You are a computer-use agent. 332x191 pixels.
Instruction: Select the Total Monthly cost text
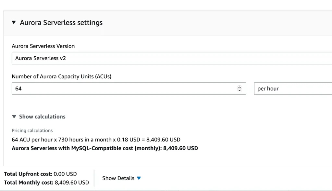coord(46,183)
